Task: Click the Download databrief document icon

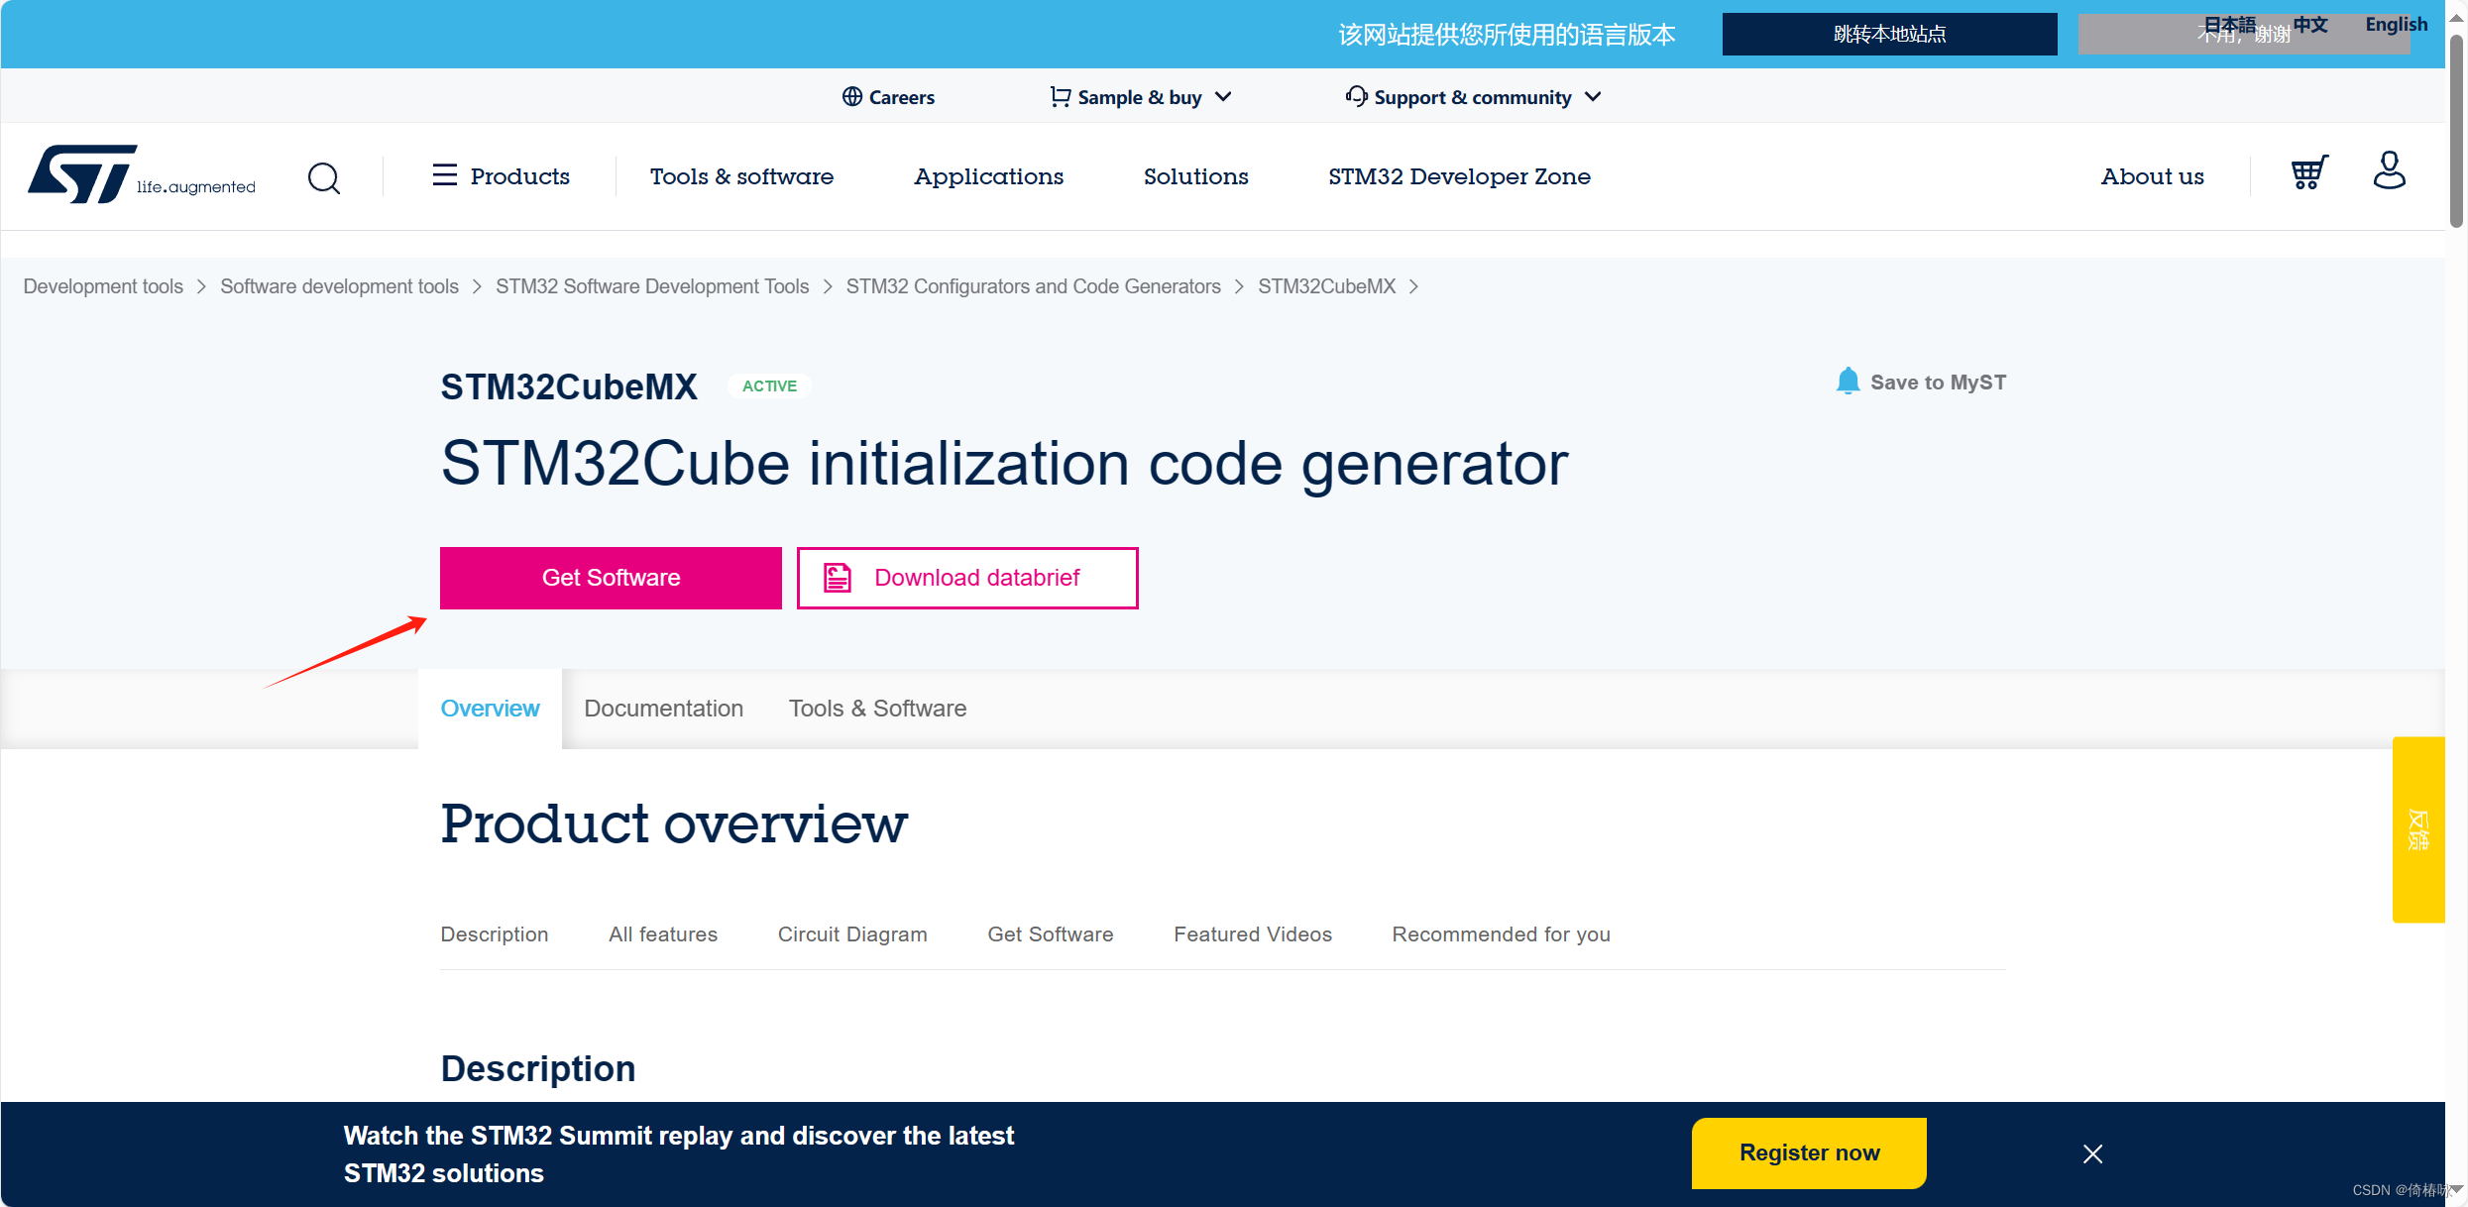Action: tap(838, 578)
